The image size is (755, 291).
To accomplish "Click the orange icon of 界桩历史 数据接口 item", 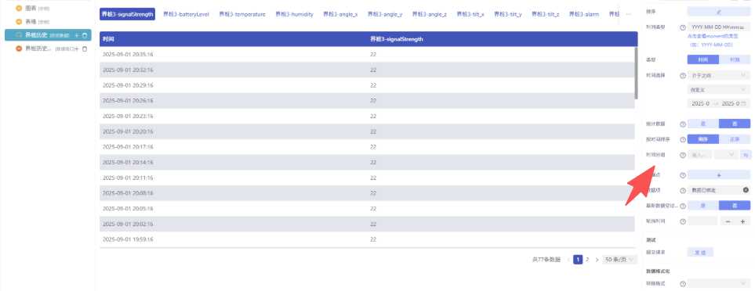I will pos(19,48).
